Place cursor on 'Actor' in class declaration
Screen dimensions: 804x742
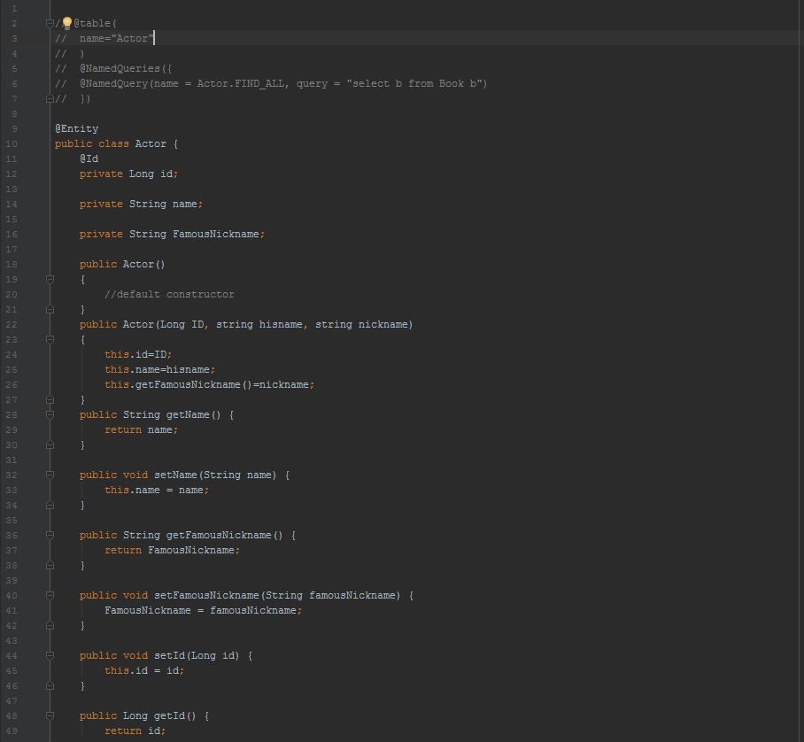coord(151,143)
